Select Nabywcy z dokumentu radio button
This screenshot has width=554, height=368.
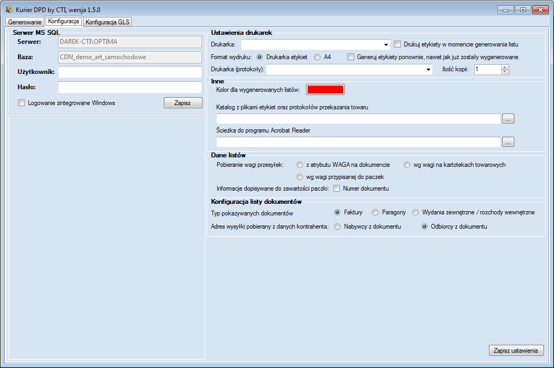[337, 227]
